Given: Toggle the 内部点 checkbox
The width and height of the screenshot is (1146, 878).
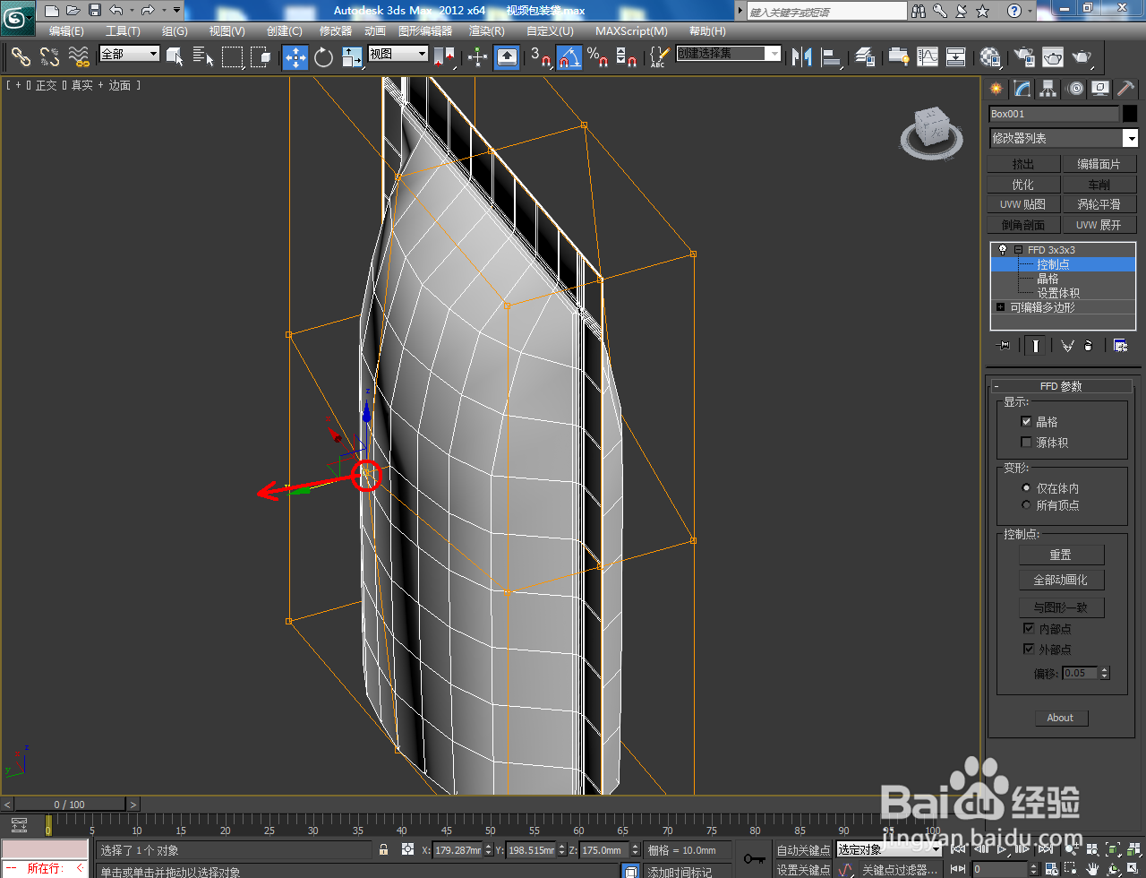Looking at the screenshot, I should pyautogui.click(x=1029, y=629).
